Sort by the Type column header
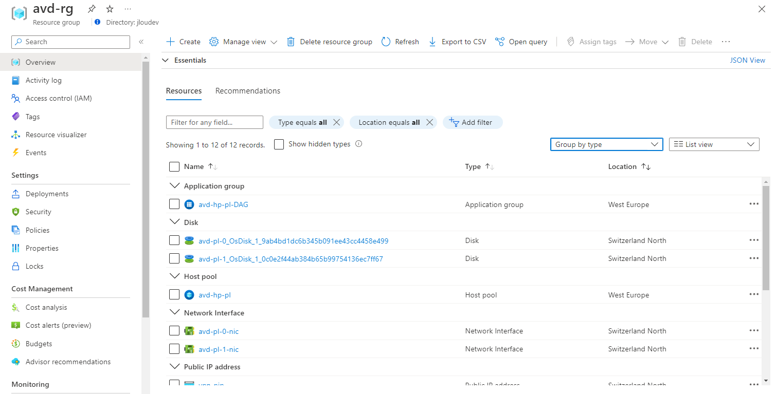Image resolution: width=776 pixels, height=394 pixels. coord(480,166)
